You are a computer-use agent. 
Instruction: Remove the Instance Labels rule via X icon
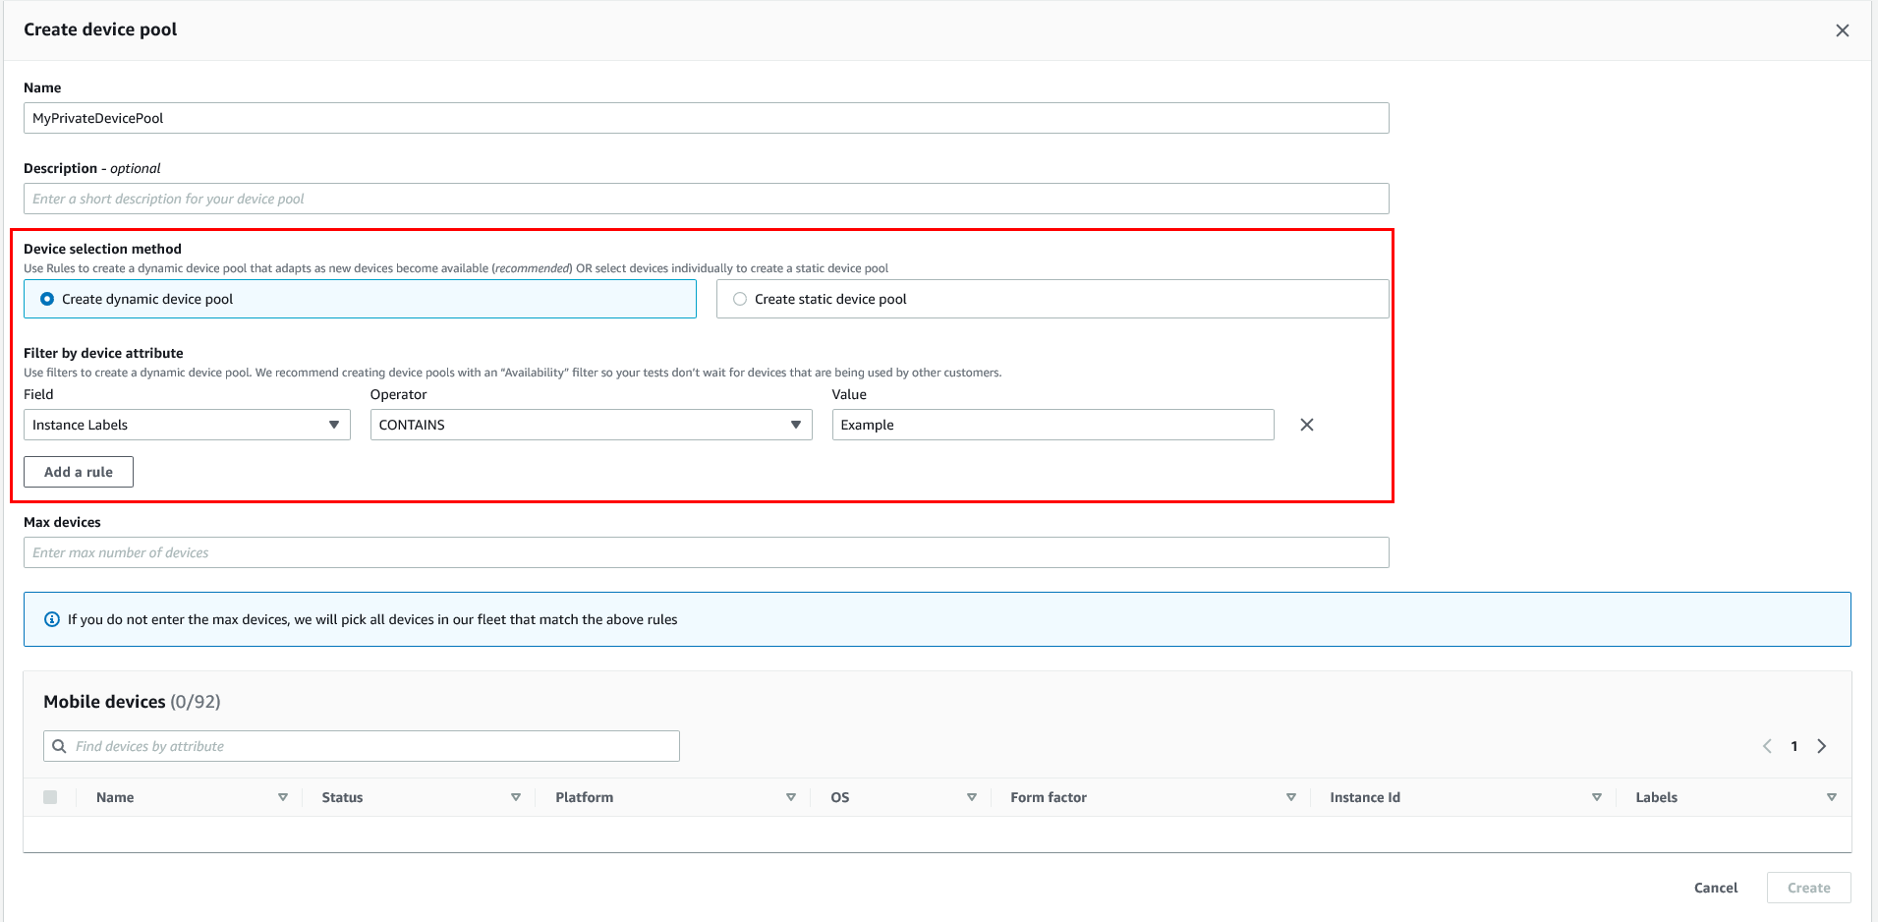click(x=1306, y=425)
